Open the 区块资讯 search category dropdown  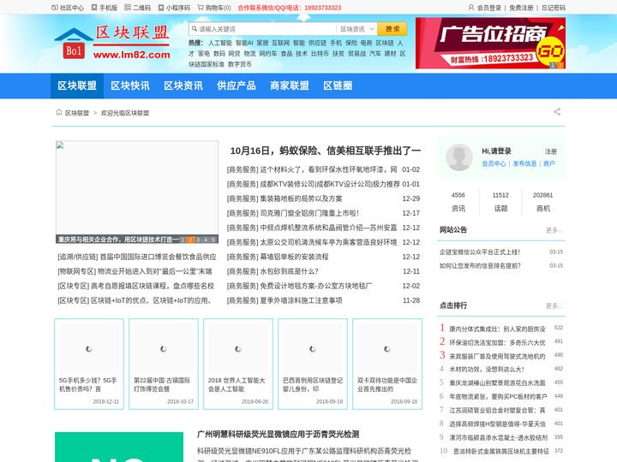(356, 29)
